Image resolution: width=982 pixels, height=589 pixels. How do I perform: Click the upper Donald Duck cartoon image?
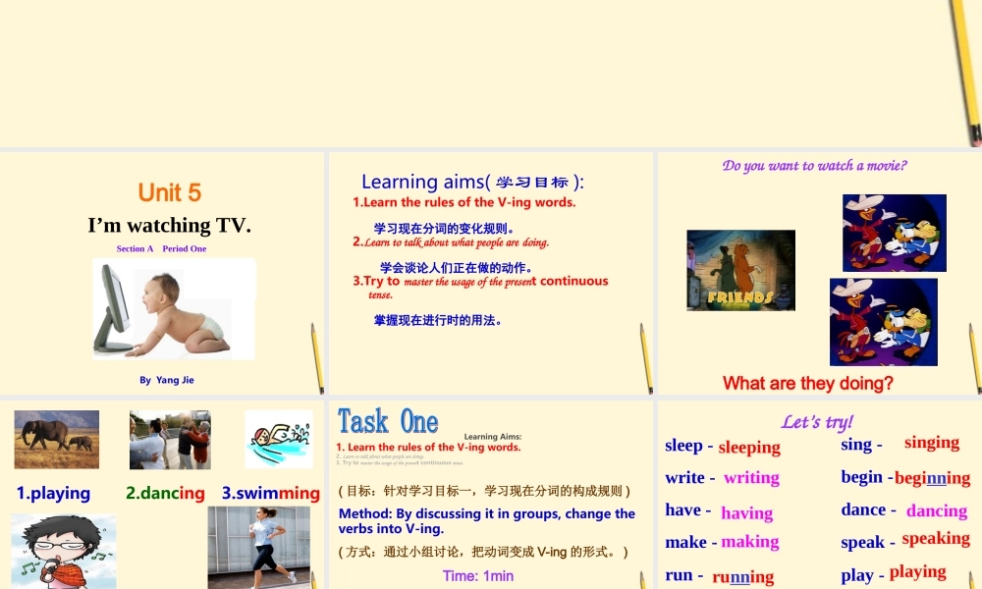point(895,233)
